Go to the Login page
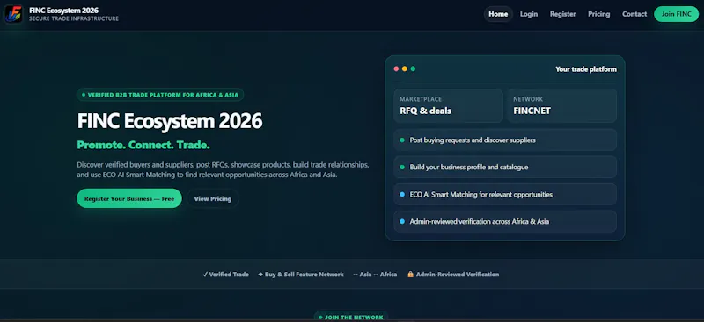 [x=529, y=14]
